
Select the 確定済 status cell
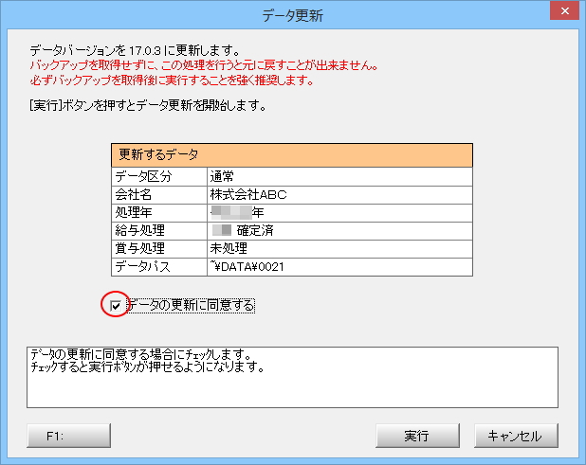(x=339, y=231)
